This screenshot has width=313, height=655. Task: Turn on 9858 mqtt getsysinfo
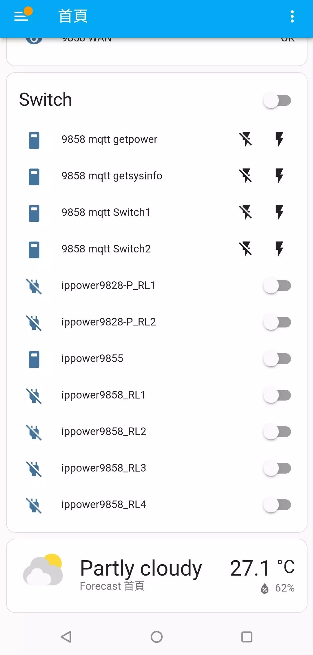pyautogui.click(x=279, y=176)
